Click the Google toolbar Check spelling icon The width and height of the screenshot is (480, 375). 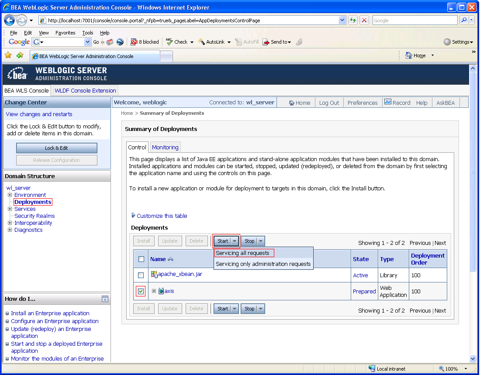pos(169,41)
